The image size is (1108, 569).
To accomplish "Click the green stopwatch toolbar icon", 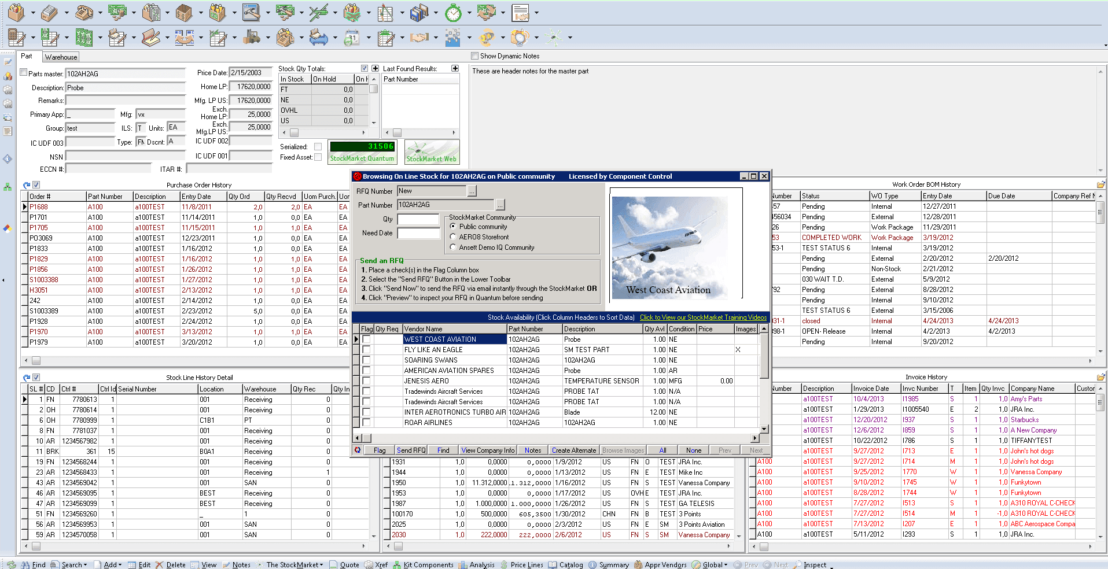I will pyautogui.click(x=453, y=12).
